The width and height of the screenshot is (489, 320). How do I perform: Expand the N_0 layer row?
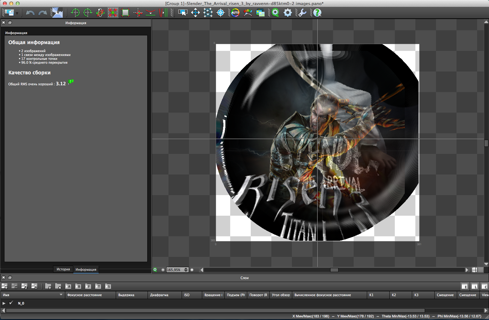coord(4,303)
